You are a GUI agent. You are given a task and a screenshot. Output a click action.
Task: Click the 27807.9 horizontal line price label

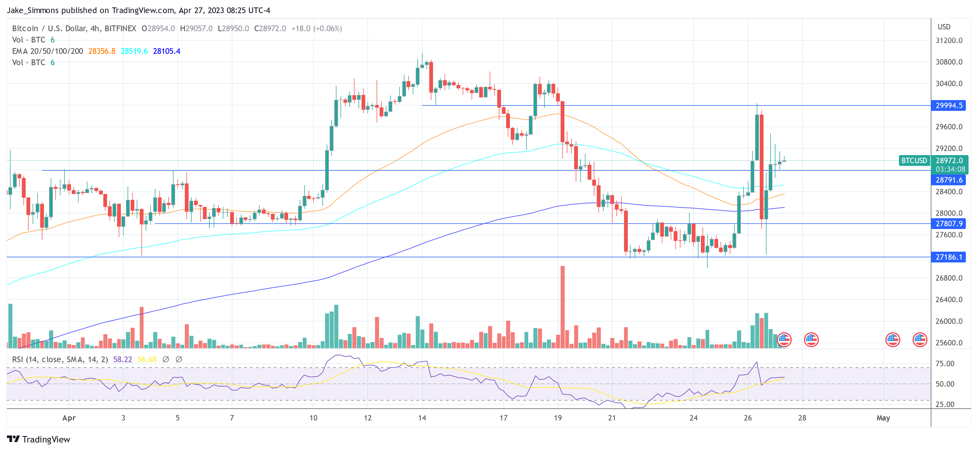click(948, 224)
